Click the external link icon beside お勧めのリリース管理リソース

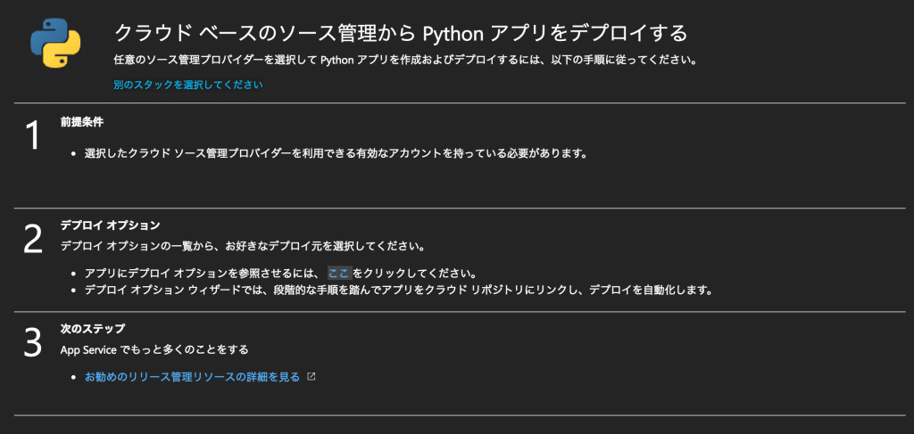click(x=312, y=376)
